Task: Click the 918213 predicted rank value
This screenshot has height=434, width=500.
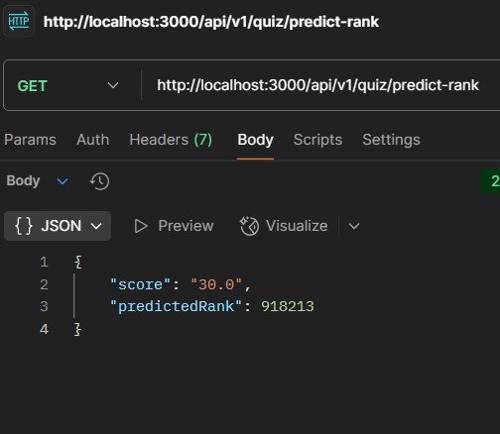Action: 288,306
